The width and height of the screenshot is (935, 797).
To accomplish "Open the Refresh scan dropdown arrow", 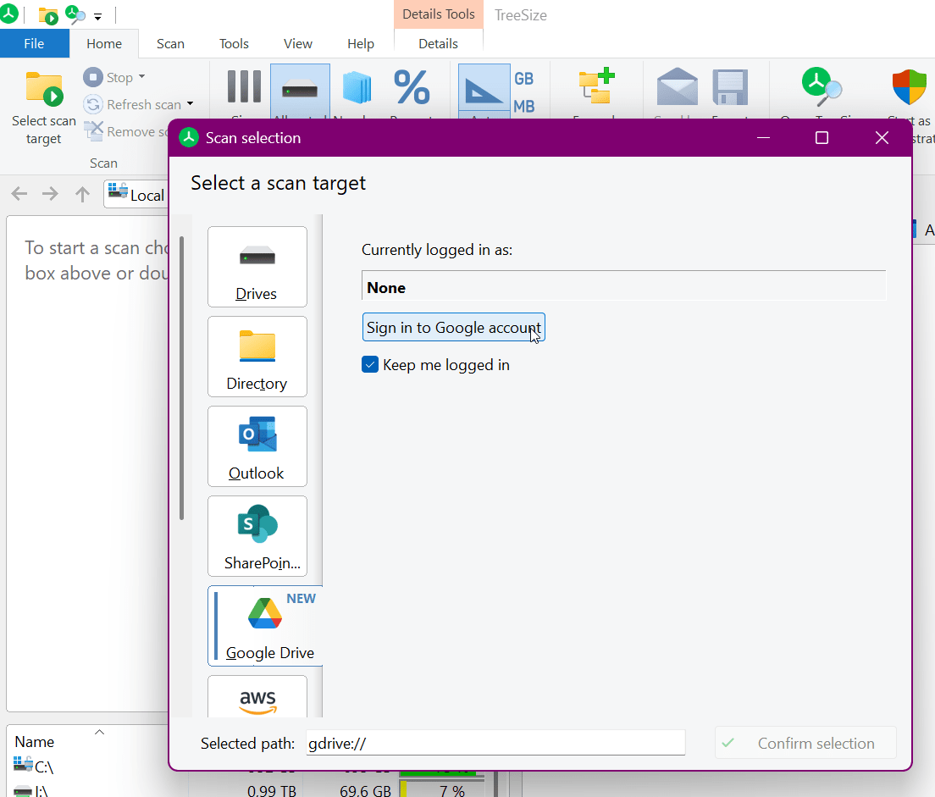I will pyautogui.click(x=190, y=104).
